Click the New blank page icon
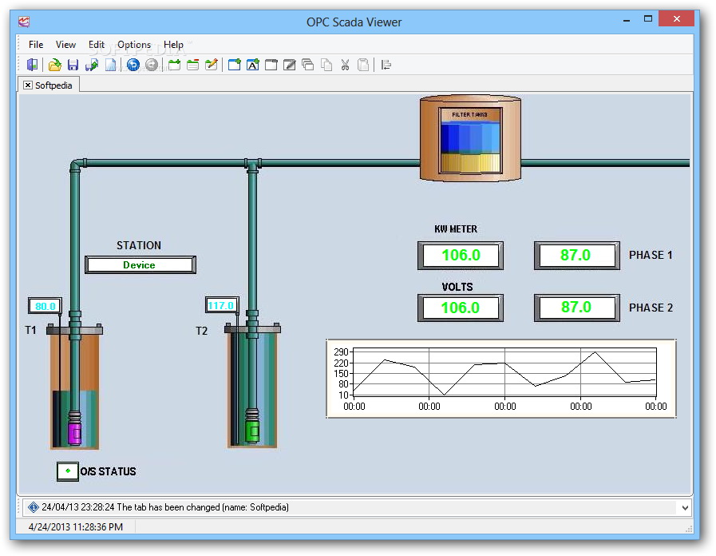 (x=111, y=66)
